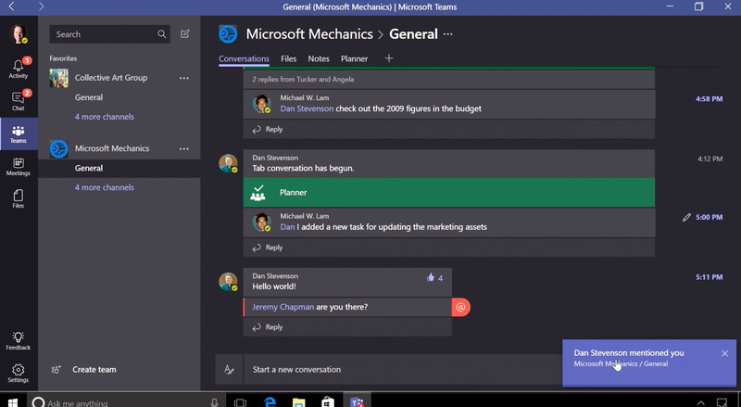Click the Create team icon
The image size is (741, 407).
coord(57,370)
